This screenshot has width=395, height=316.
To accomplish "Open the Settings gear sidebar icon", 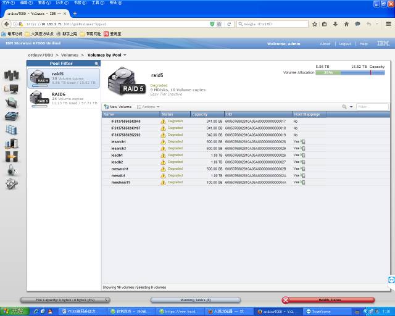I will pyautogui.click(x=11, y=184).
